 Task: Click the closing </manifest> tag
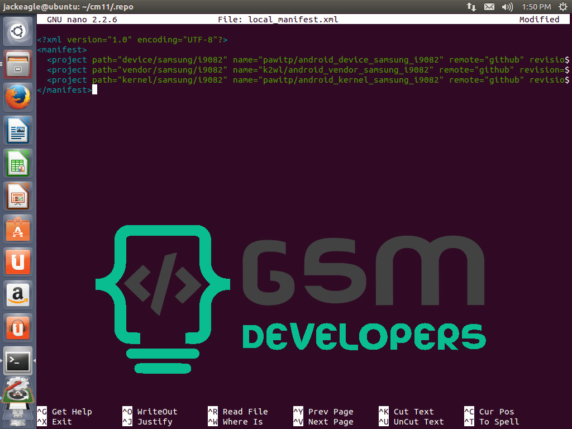click(64, 90)
